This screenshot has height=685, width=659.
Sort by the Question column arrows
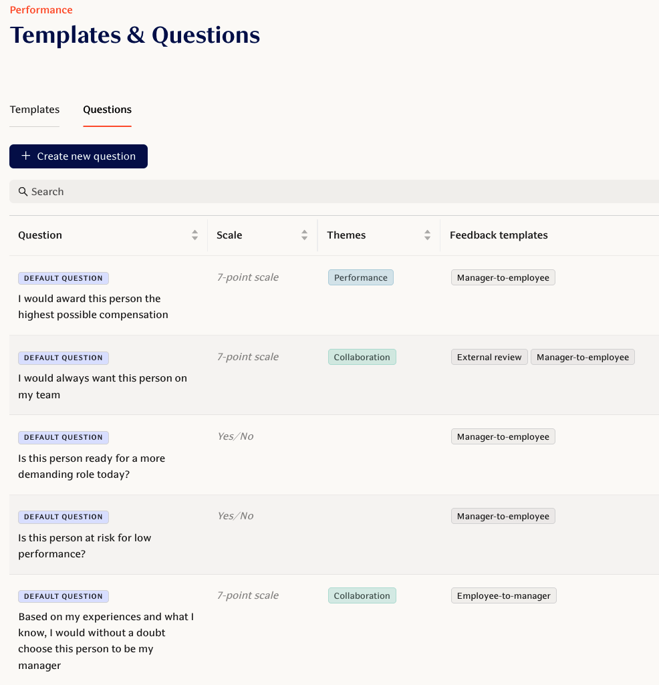(x=194, y=235)
